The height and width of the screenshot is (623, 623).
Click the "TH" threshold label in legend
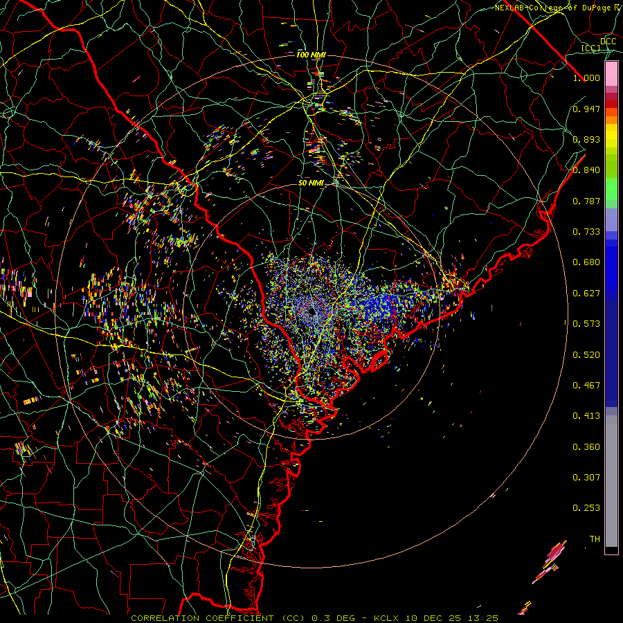[595, 539]
